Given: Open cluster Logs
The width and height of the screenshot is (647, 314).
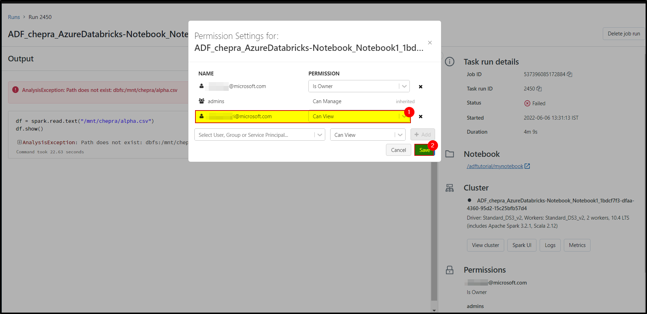Looking at the screenshot, I should pos(550,245).
